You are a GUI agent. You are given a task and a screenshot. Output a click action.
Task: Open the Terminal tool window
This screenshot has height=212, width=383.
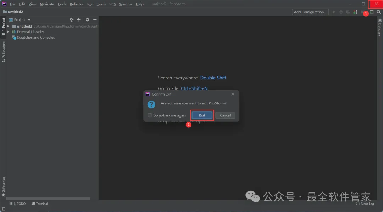click(40, 204)
